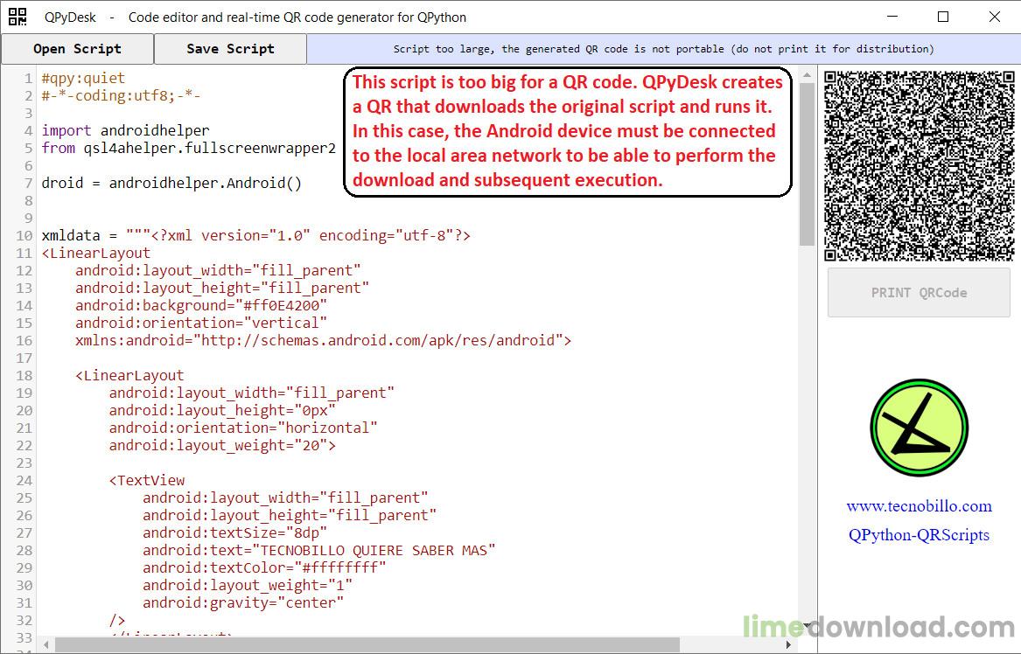Click the '/>' closing tag on line 32
Viewport: 1021px width, 654px height.
click(117, 621)
